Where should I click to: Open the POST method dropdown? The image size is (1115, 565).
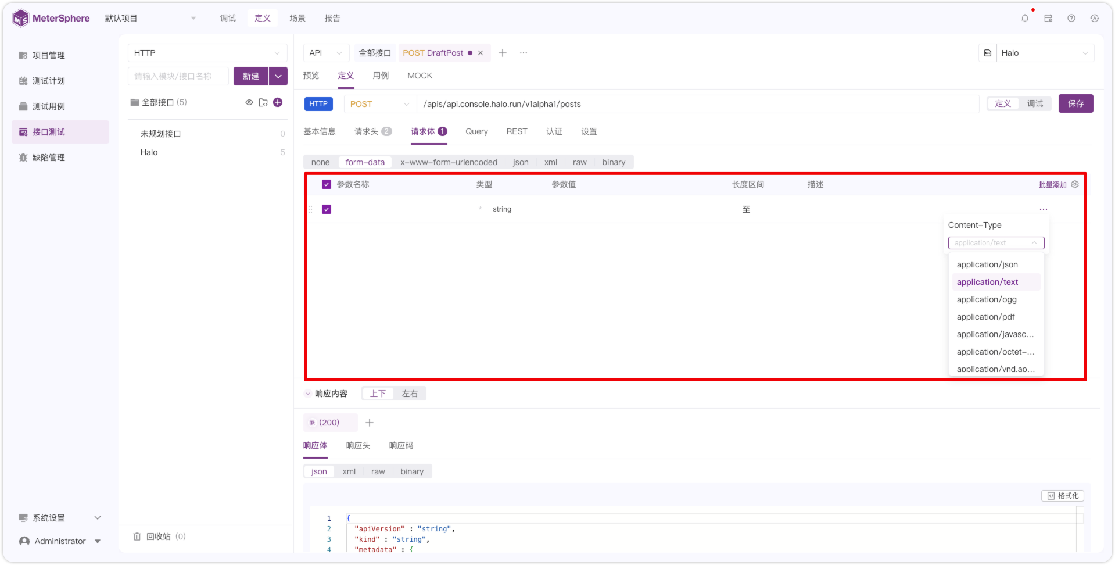coord(380,104)
